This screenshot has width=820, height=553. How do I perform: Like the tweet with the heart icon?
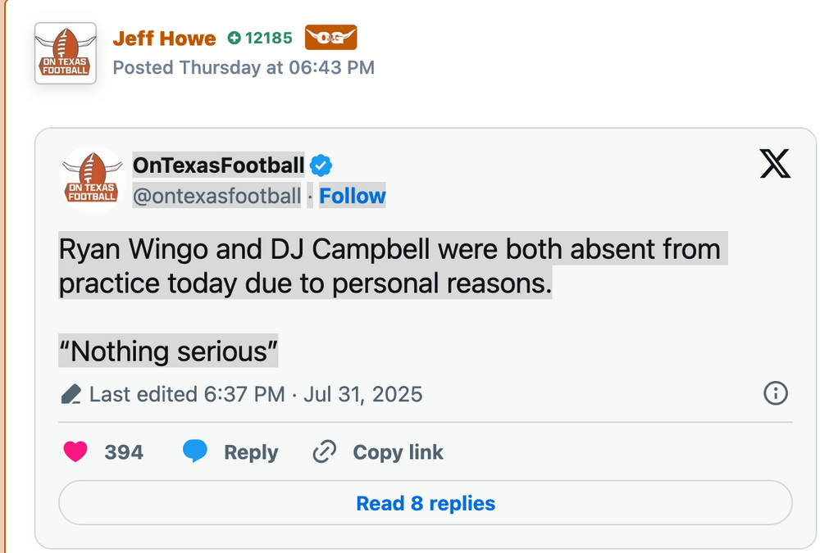[x=75, y=451]
